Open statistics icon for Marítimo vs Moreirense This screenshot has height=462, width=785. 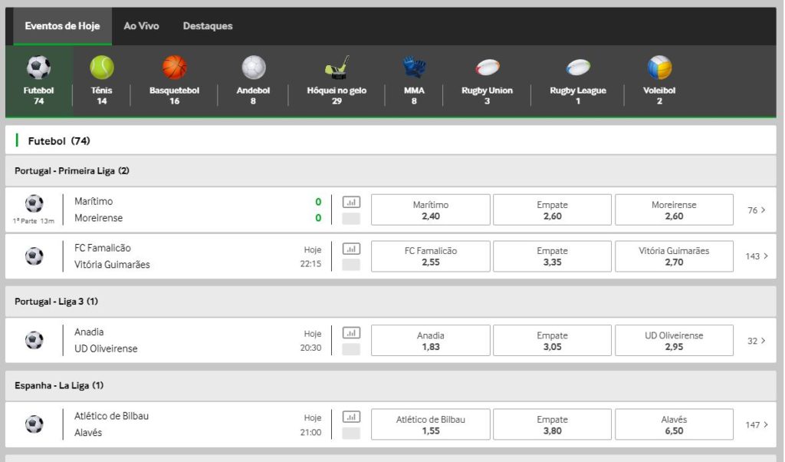tap(351, 203)
